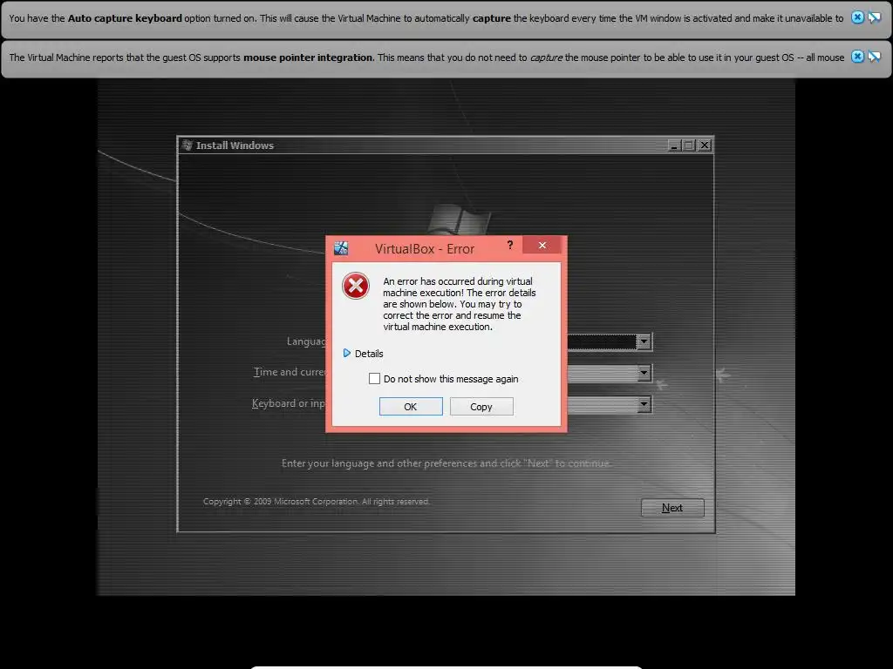
Task: Close the VirtualBox - Error dialog
Action: pyautogui.click(x=542, y=245)
